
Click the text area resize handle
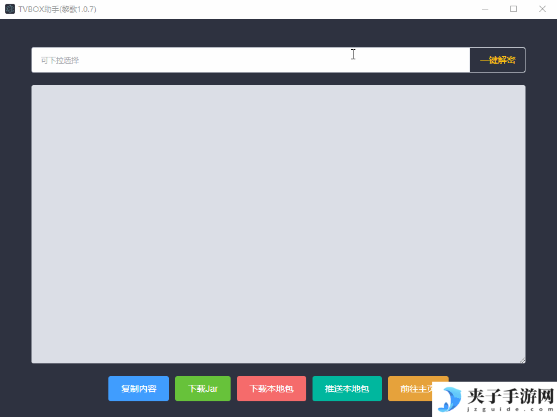pos(522,360)
